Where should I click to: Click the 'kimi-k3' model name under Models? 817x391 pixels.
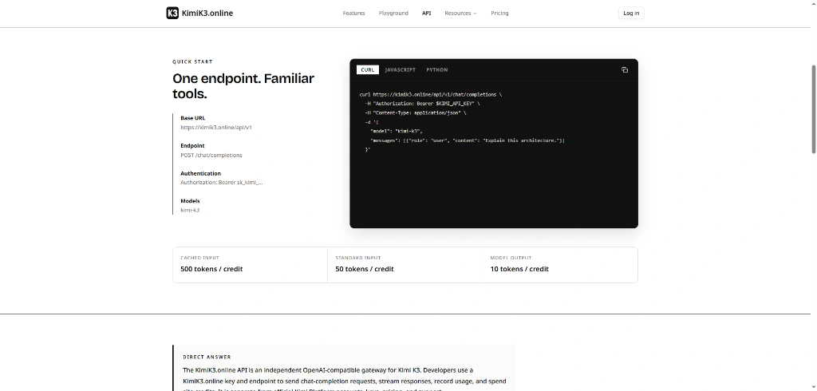[x=190, y=210]
